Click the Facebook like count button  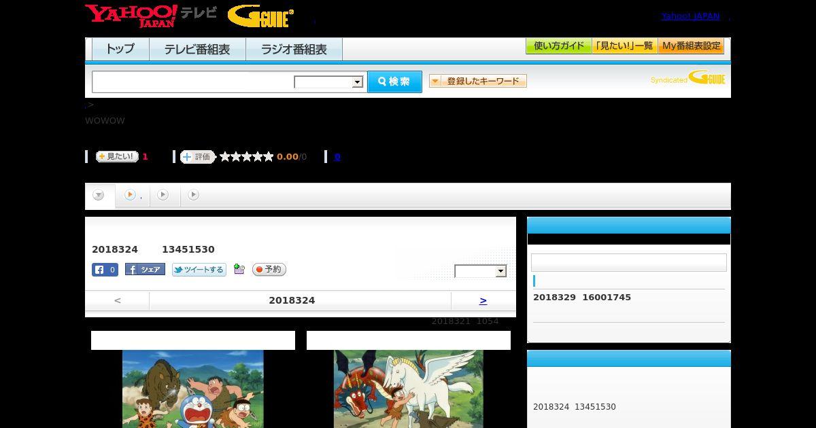pyautogui.click(x=105, y=270)
